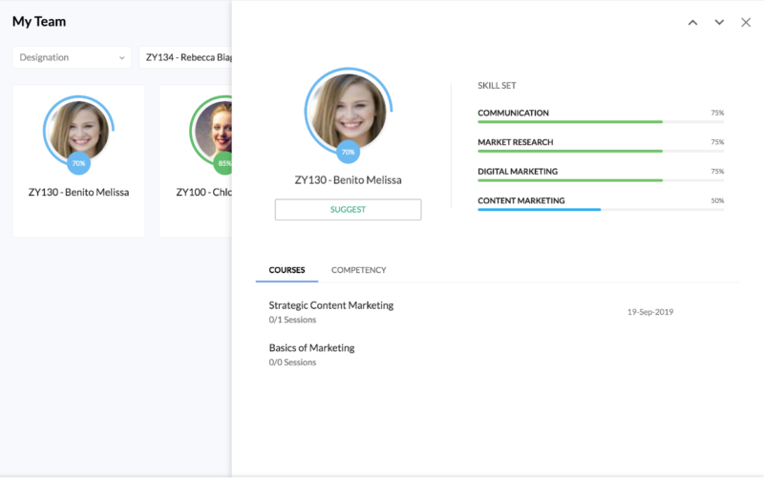Image resolution: width=764 pixels, height=479 pixels.
Task: Click the Content Marketing skill progress bar
Action: [x=600, y=209]
